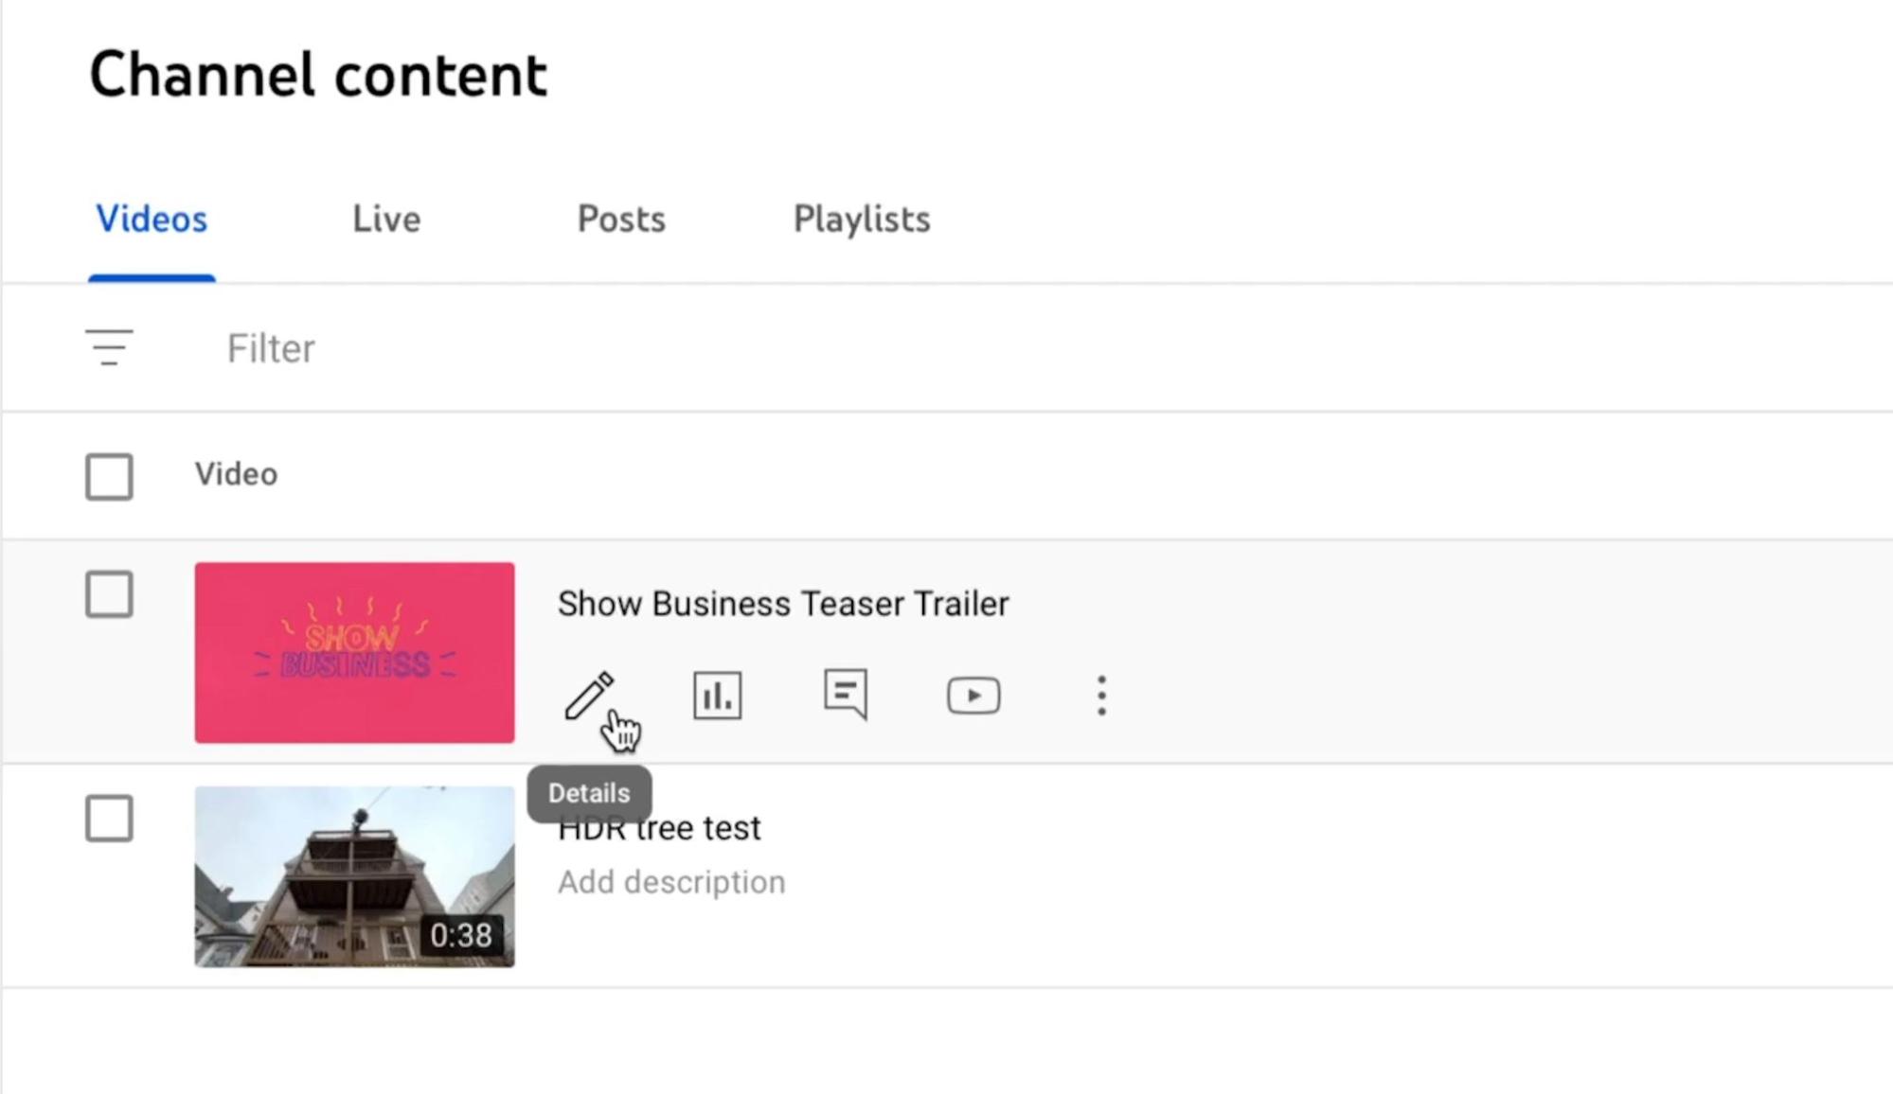This screenshot has width=1893, height=1094.
Task: Open Comments icon for Show Business trailer
Action: [x=846, y=695]
